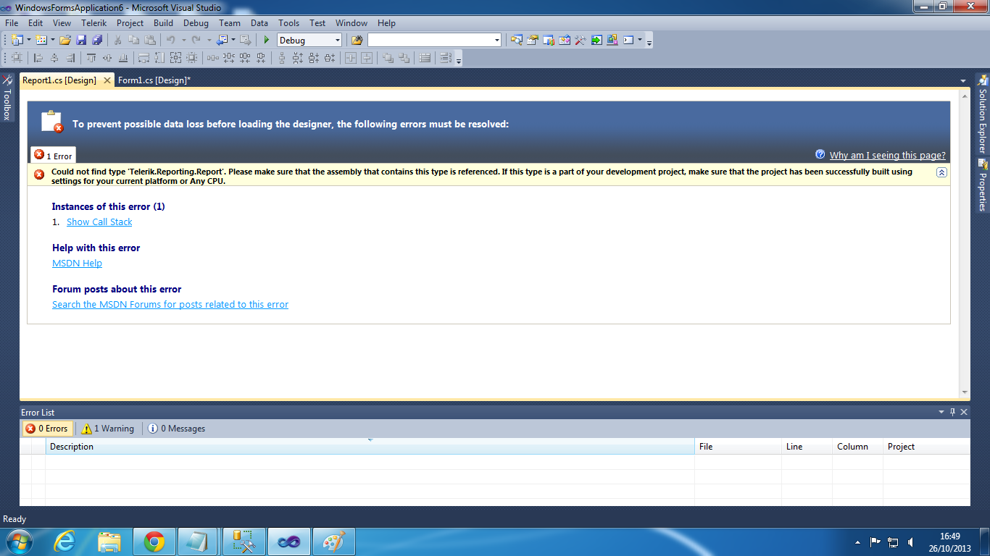Close the Report1.cs [Design] tab

(107, 80)
